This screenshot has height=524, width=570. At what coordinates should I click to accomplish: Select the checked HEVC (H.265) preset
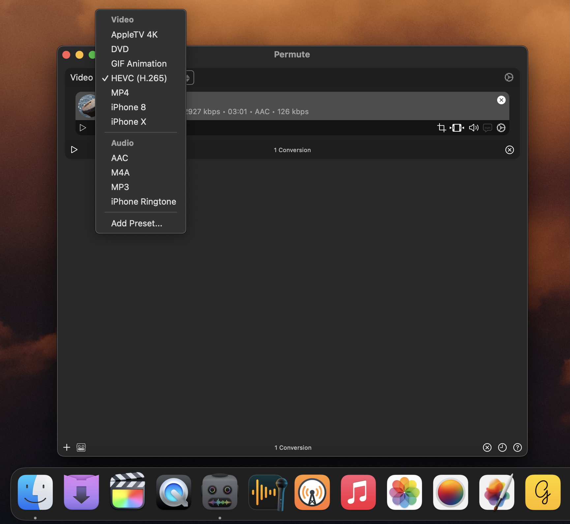pos(139,78)
